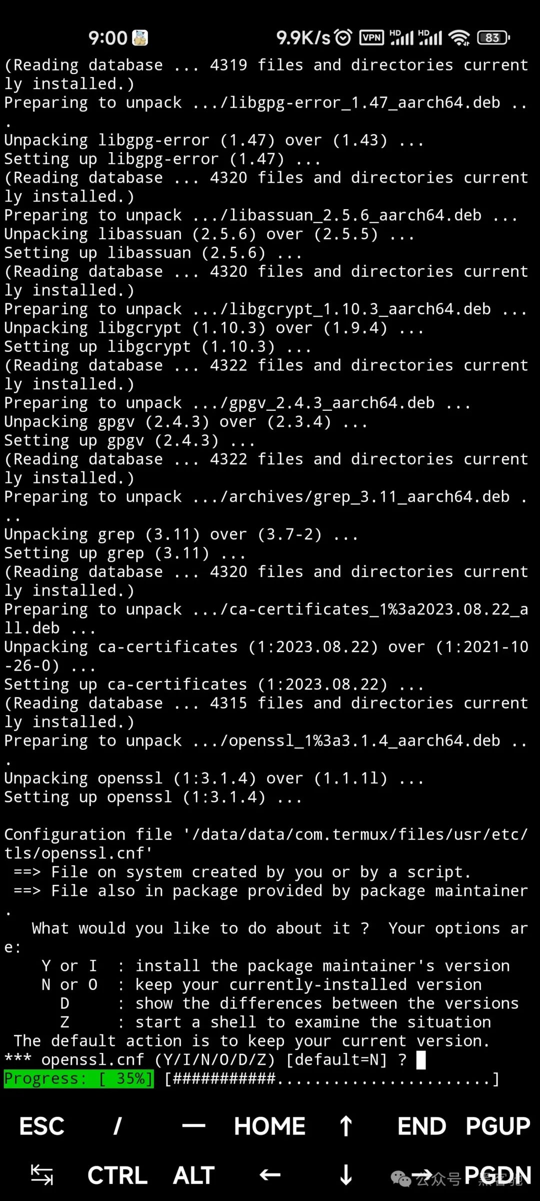Viewport: 540px width, 1201px height.
Task: Tap the ESC extra key
Action: pyautogui.click(x=42, y=1127)
